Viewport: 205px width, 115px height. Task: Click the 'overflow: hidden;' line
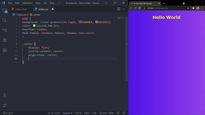(x=35, y=29)
